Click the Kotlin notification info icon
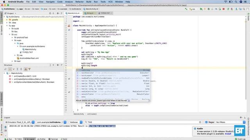250x140 pixels. coord(195,129)
